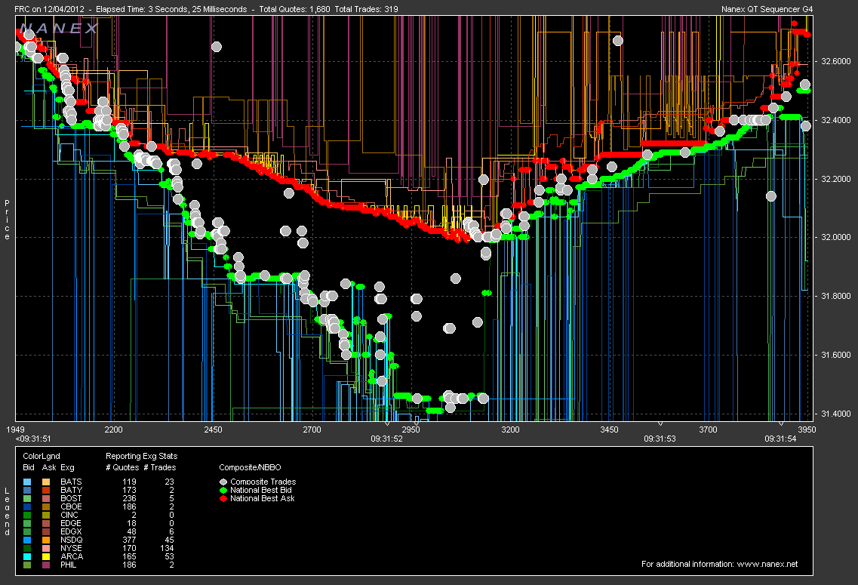858x585 pixels.
Task: Click the BOST exchange row label
Action: point(72,498)
